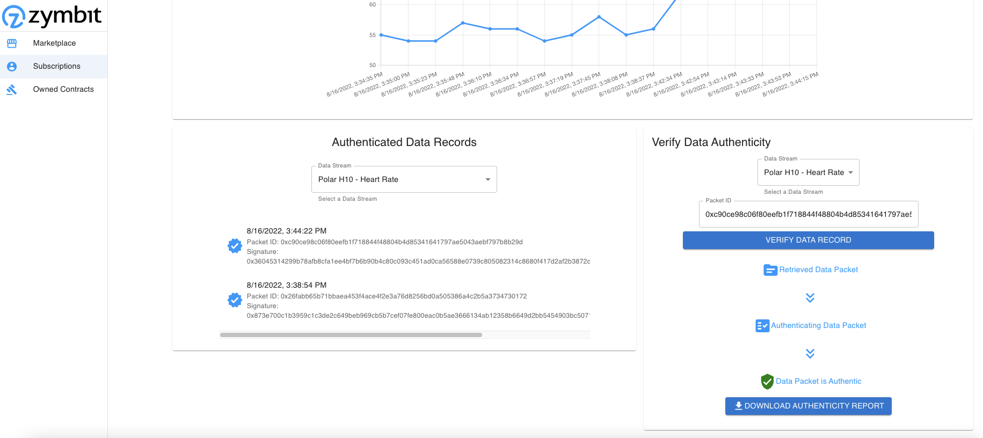Click chart data point at 3:38:08 PM peak

599,17
